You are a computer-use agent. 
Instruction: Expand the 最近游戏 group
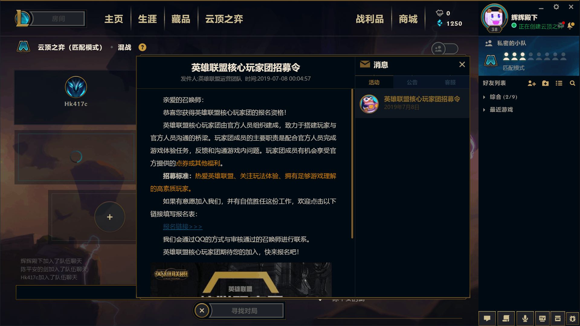click(498, 110)
